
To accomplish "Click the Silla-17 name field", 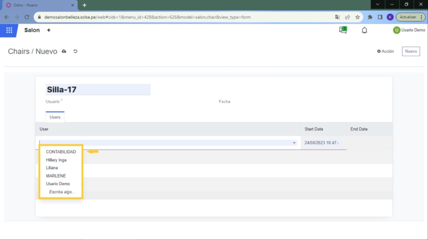I will tap(98, 89).
